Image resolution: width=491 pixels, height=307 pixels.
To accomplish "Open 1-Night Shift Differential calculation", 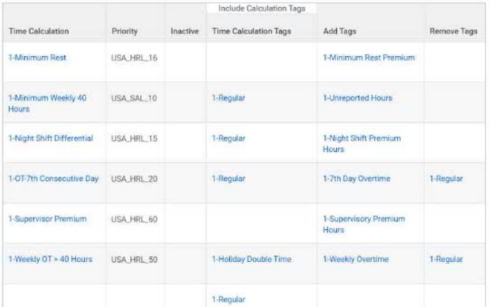I will pos(51,138).
